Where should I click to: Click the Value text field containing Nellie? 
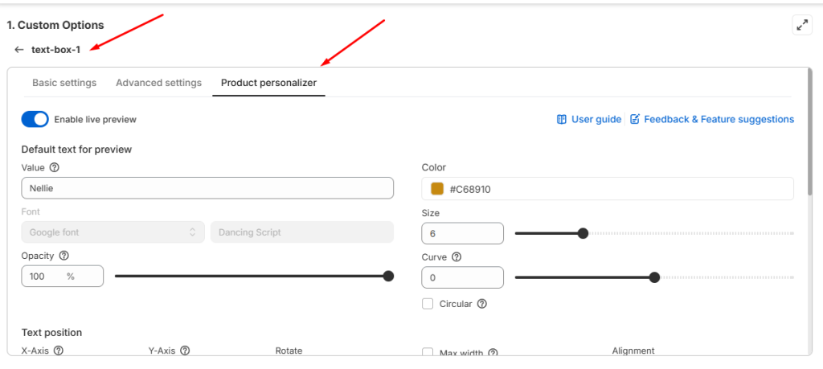[207, 188]
